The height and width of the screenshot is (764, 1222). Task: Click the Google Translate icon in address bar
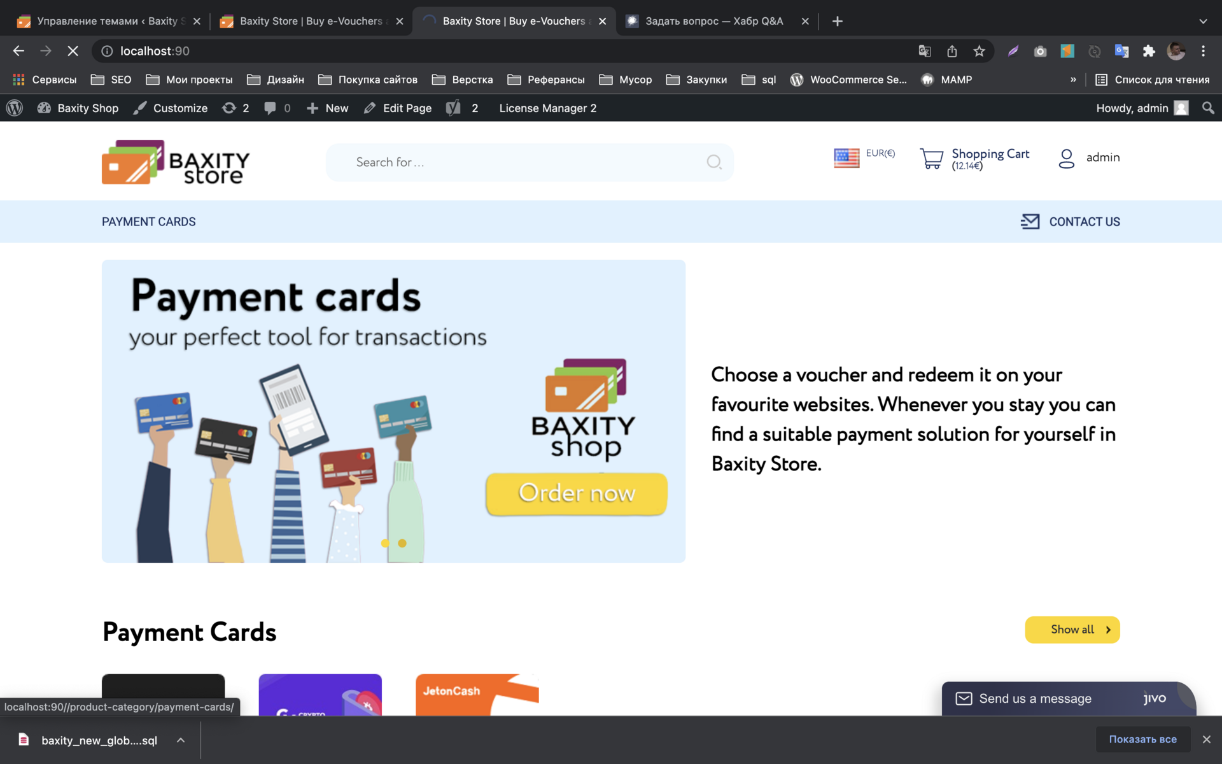925,51
